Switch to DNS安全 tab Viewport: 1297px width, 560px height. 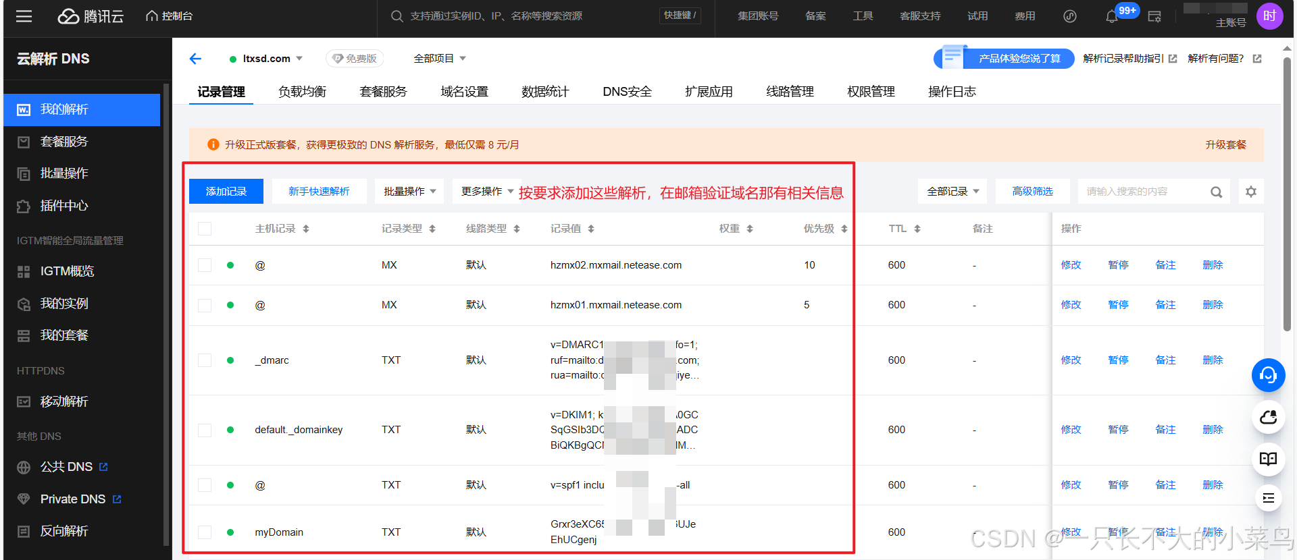tap(627, 92)
